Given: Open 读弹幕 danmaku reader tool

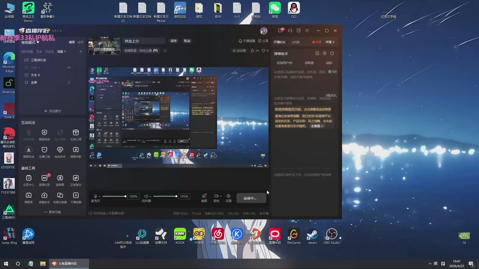Looking at the screenshot, I should click(60, 180).
